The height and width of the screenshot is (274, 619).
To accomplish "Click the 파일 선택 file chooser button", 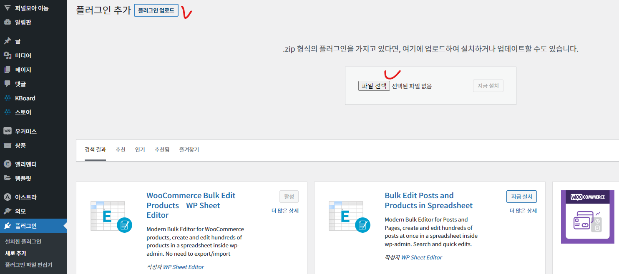I will (374, 86).
